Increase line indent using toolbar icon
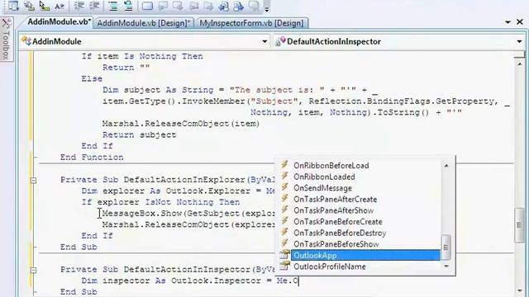Viewport: 529px width, 297px height. coord(94,6)
